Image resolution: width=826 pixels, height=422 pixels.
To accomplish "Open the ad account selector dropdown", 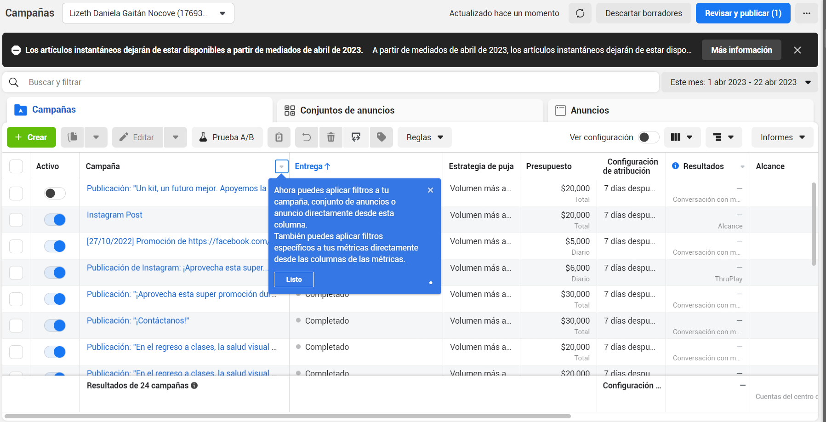I will tap(148, 13).
